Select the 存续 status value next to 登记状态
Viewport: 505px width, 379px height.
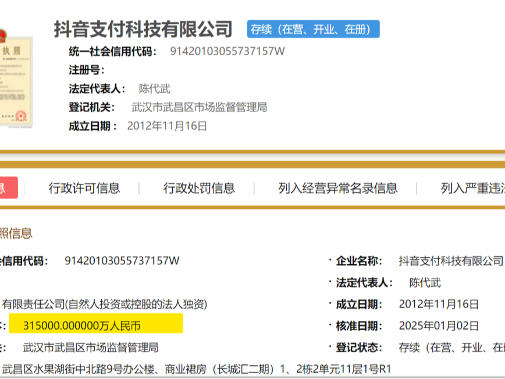(x=452, y=348)
